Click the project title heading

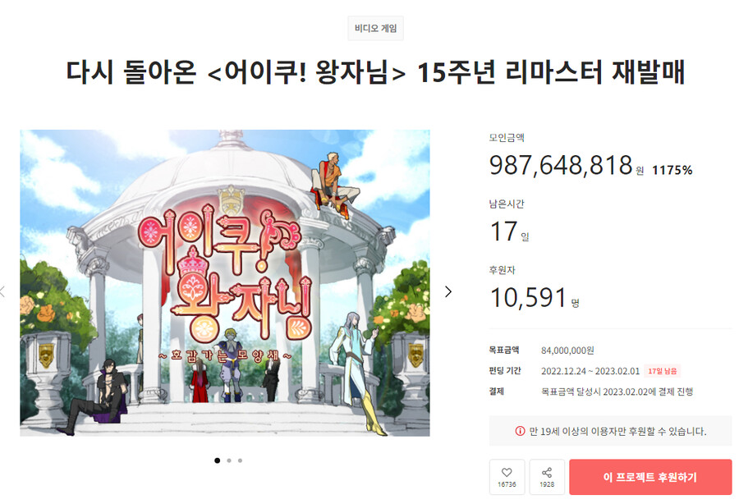coord(375,72)
